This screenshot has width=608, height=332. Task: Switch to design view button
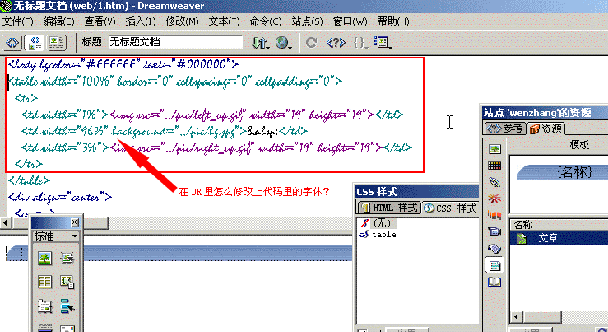[58, 42]
